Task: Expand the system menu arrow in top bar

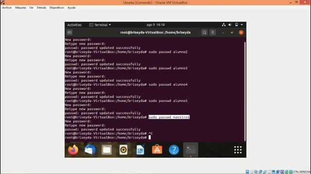Action: [242, 25]
